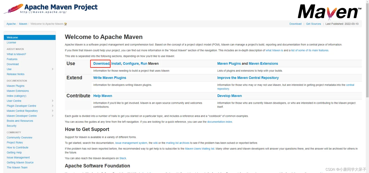Open Books and Resources sidebar link
The height and width of the screenshot is (173, 369).
pos(20,121)
